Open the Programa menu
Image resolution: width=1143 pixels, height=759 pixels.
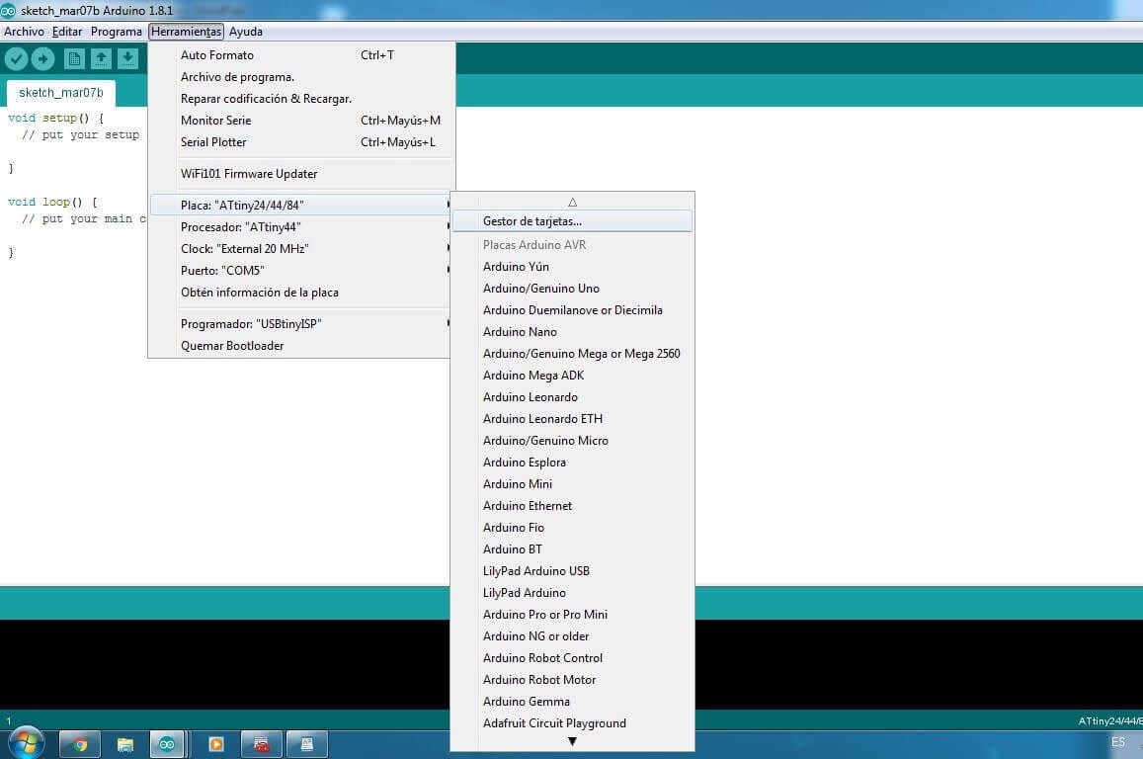(x=116, y=32)
